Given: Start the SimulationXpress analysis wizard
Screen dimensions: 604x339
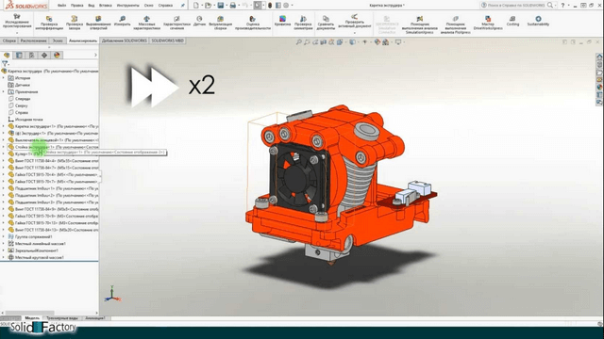Looking at the screenshot, I should pos(419,24).
